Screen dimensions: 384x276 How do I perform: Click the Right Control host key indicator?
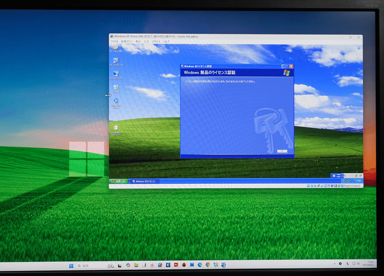coord(352,186)
